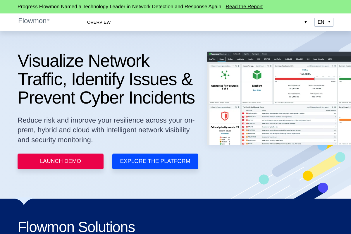
Task: Click search icon in application KPIs panel
Action: pos(332,66)
